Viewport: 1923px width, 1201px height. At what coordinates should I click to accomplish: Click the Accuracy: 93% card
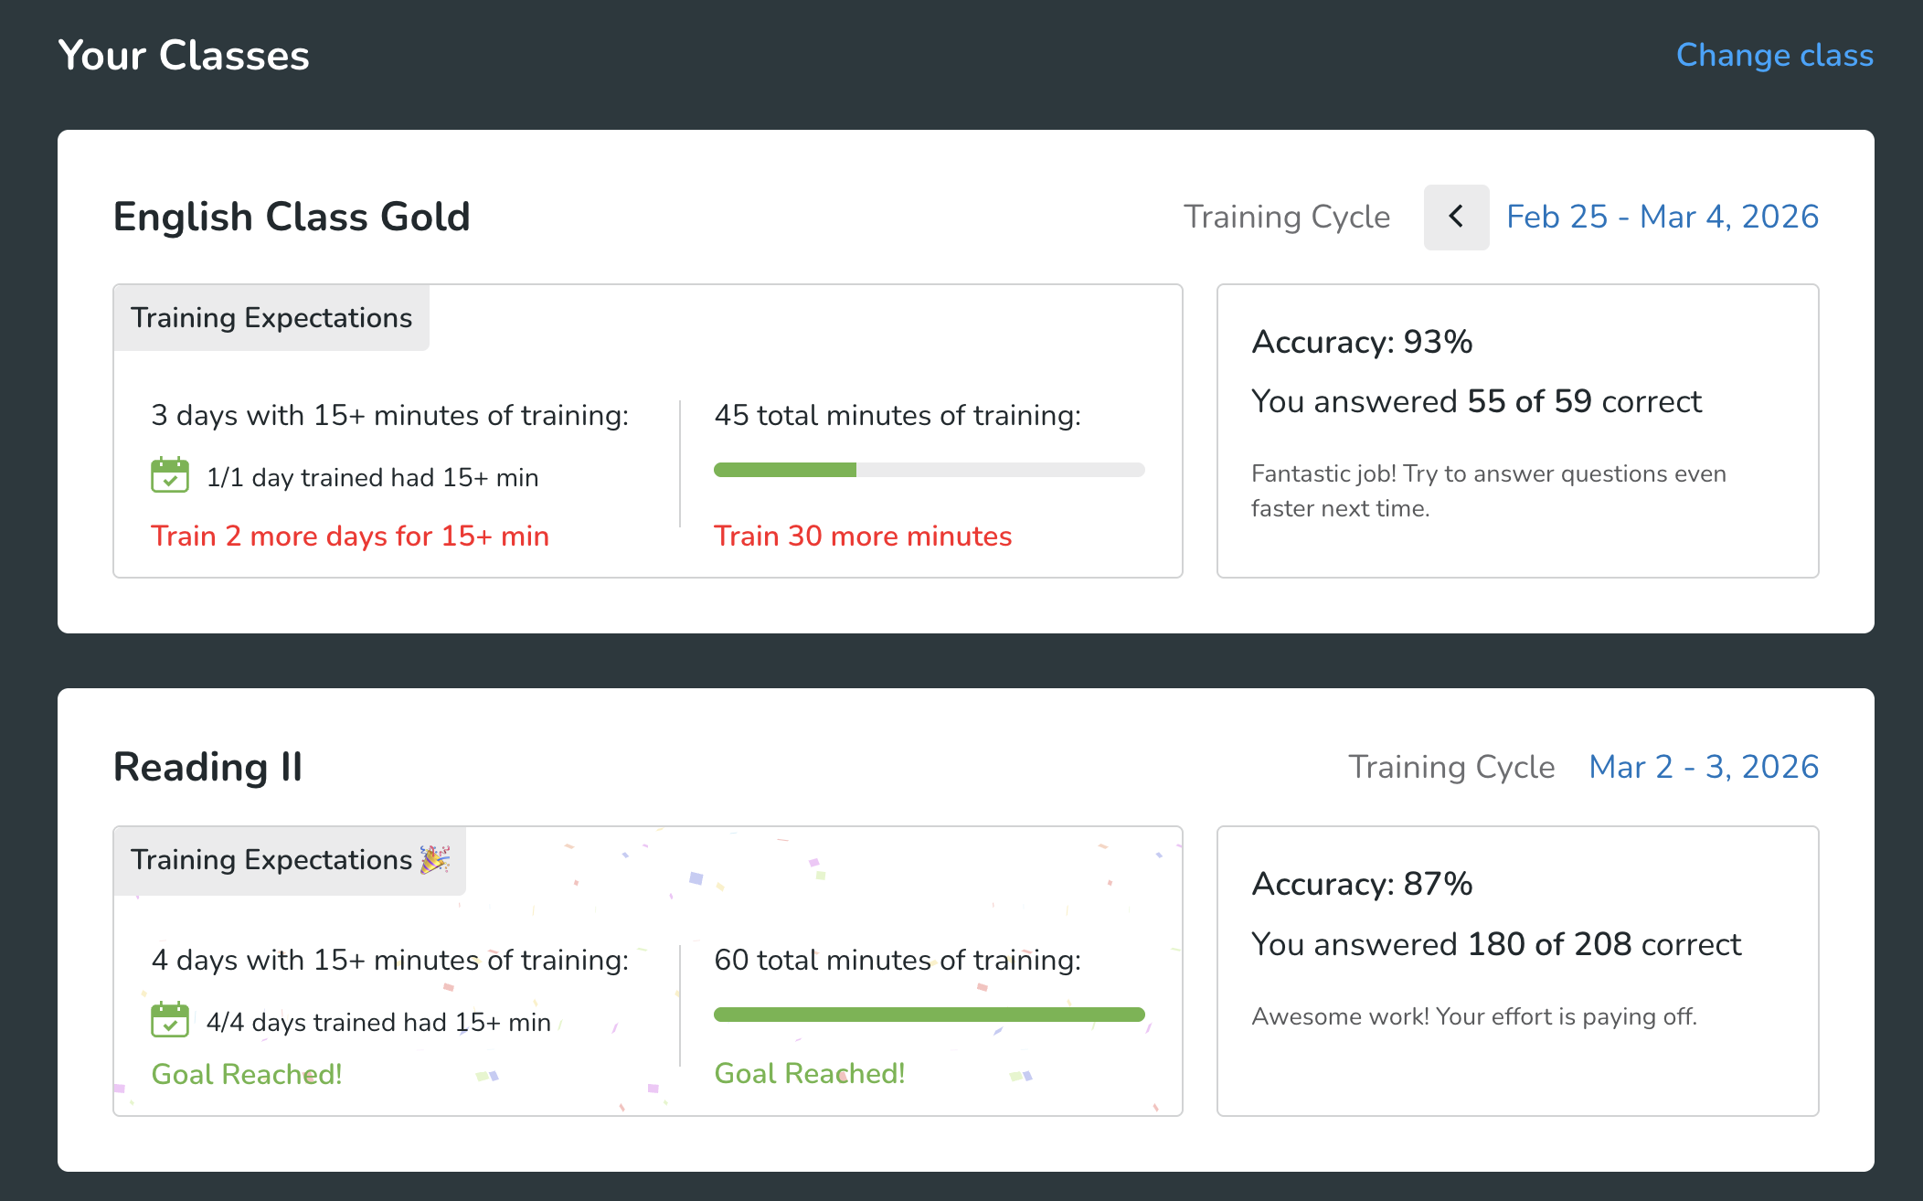coord(1517,430)
